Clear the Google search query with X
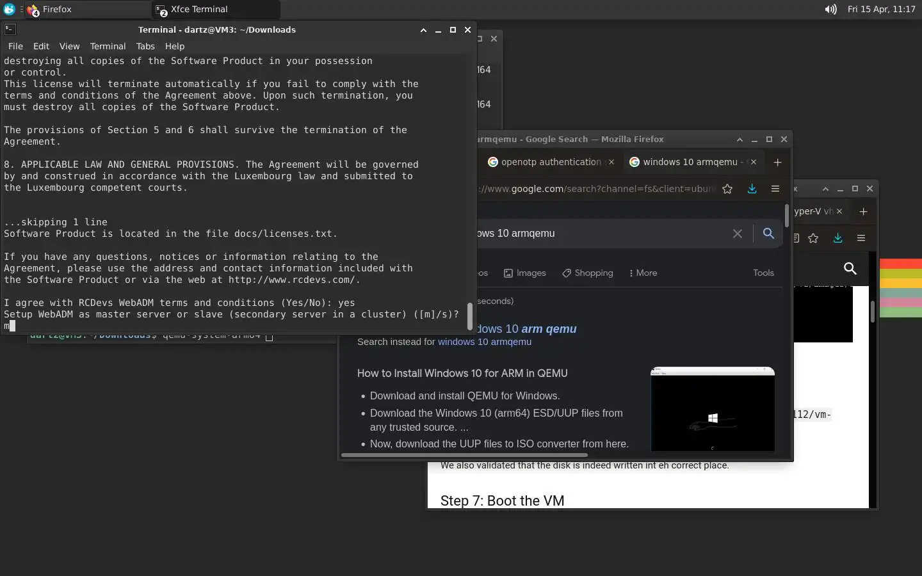 click(x=738, y=234)
